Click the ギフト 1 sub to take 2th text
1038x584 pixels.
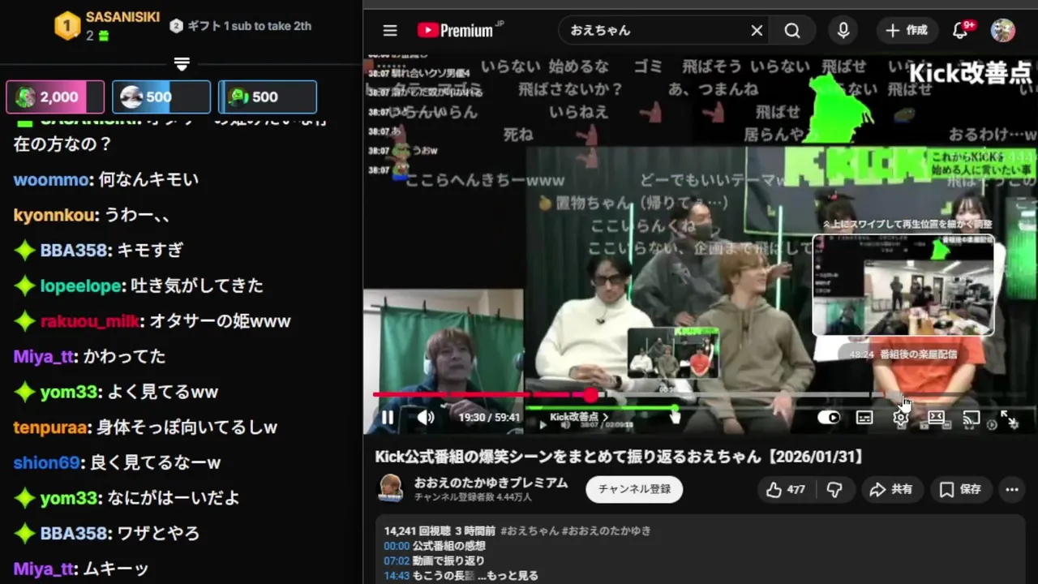pyautogui.click(x=249, y=26)
